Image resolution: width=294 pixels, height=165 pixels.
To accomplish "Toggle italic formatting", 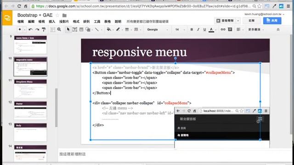I will tap(198, 29).
